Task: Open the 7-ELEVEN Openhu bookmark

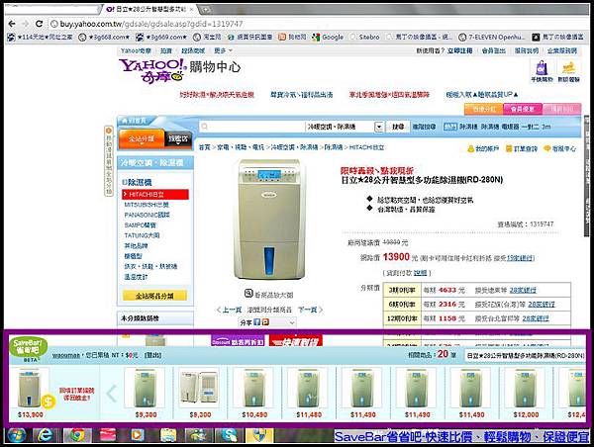Action: [x=492, y=37]
